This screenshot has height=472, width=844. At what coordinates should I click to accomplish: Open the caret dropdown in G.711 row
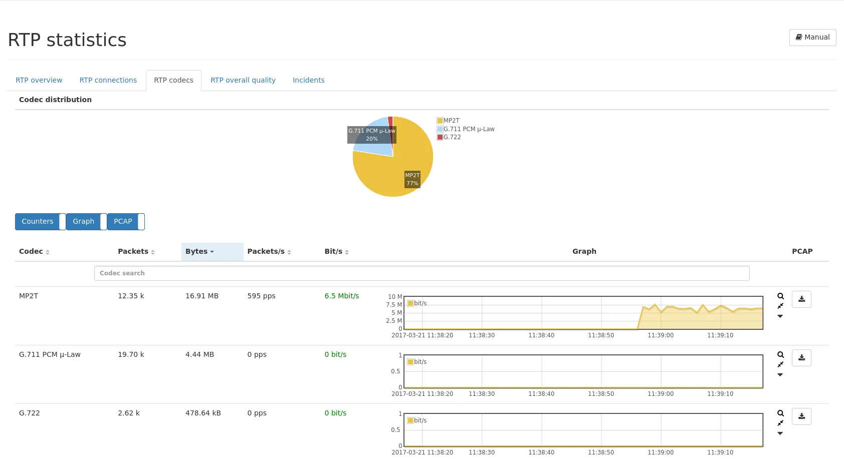780,375
